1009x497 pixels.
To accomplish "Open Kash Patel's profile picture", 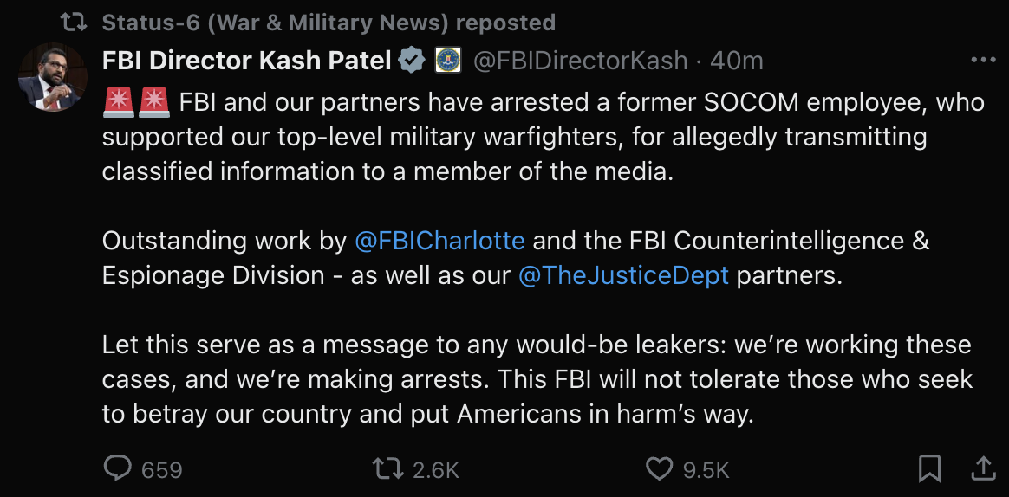I will (x=52, y=77).
